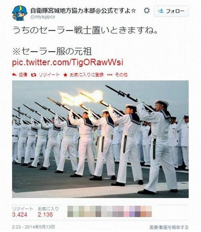Open the 2014年5月13日 timestamp link
Image resolution: width=201 pixels, height=232 pixels.
click(x=33, y=227)
